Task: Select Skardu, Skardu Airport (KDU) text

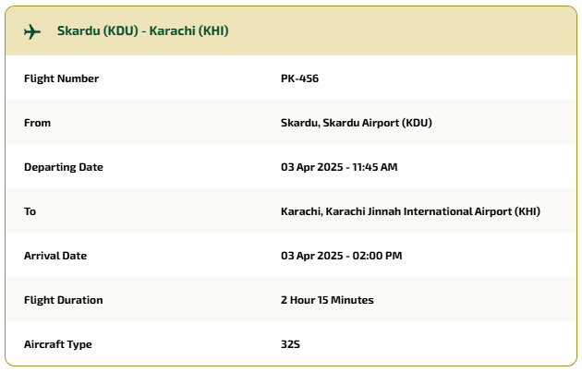Action: pos(356,123)
